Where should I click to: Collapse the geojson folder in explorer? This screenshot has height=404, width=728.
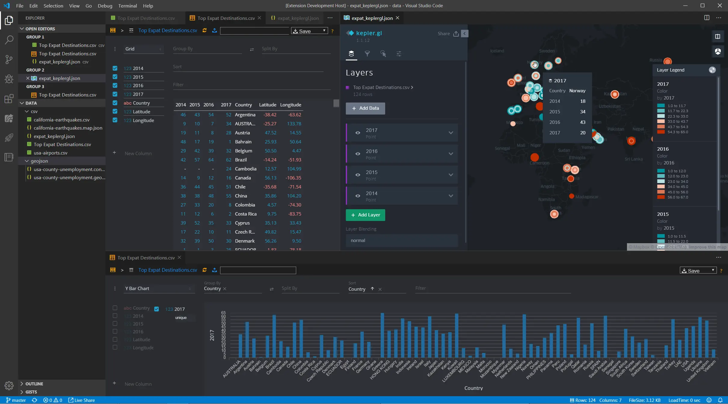pyautogui.click(x=62, y=161)
